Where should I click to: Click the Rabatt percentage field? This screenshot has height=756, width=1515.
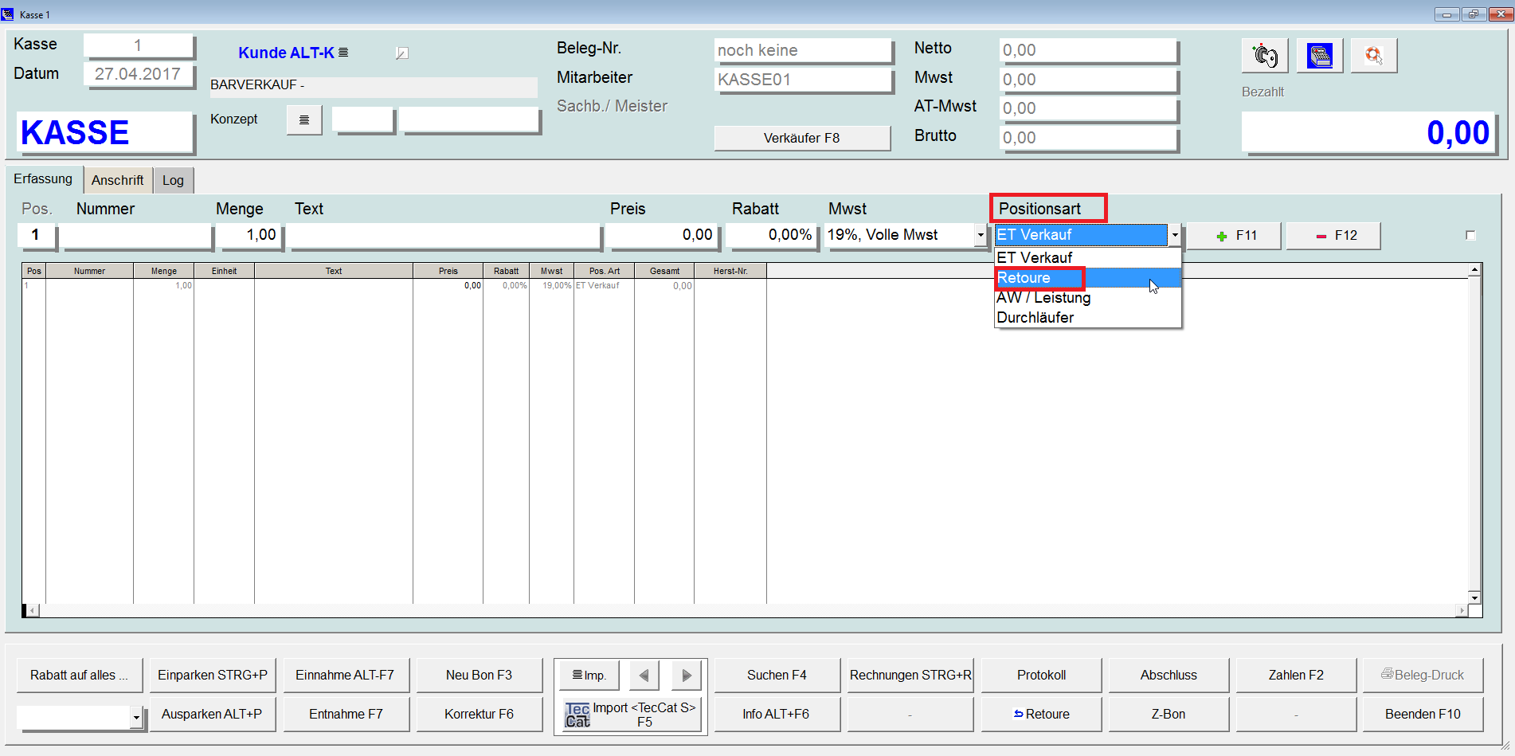771,235
